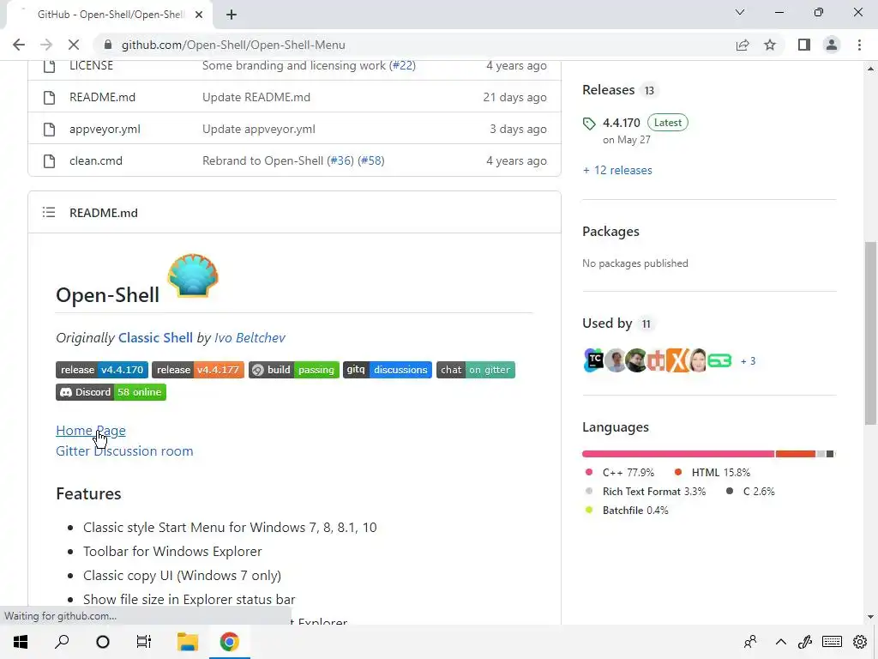Click the orange X avatar in Used by

click(x=677, y=360)
